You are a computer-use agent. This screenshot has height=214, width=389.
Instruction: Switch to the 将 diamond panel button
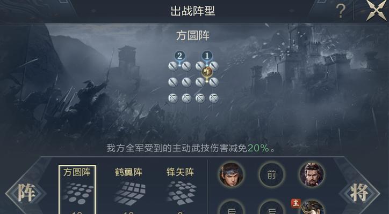pyautogui.click(x=359, y=193)
